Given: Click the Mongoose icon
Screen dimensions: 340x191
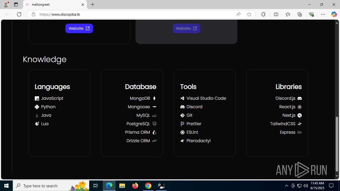Looking at the screenshot, I should [x=154, y=107].
